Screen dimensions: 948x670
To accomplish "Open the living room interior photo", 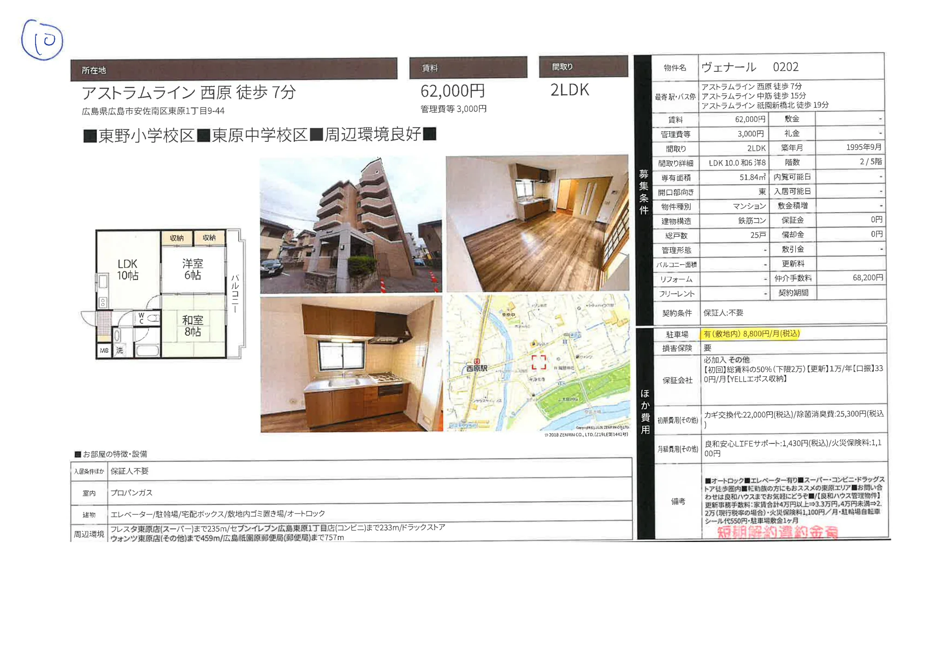I will coord(537,223).
